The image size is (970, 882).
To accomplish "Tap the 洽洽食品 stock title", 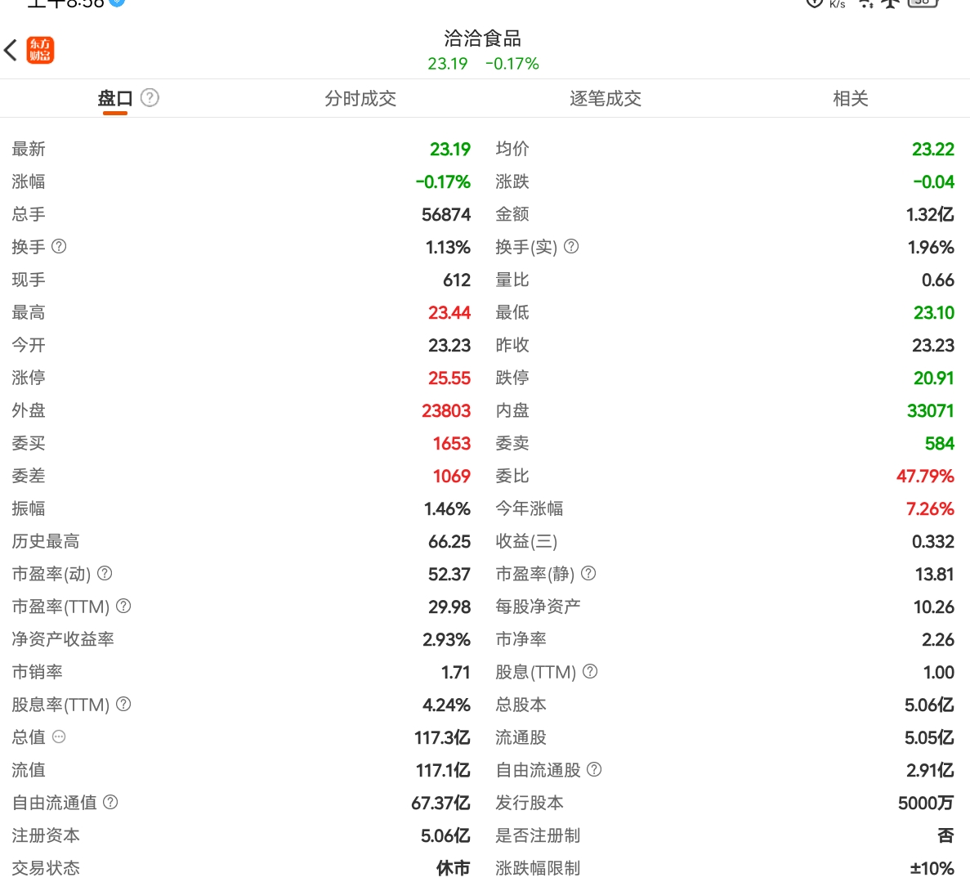I will (x=482, y=38).
